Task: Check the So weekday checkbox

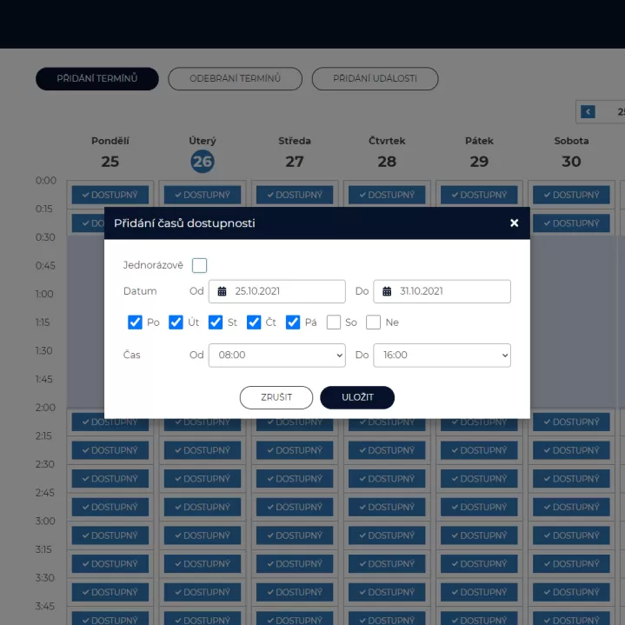Action: coord(334,322)
